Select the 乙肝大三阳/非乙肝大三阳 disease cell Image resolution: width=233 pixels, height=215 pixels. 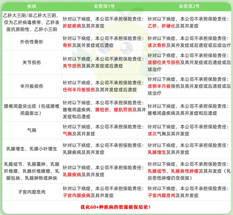point(32,23)
